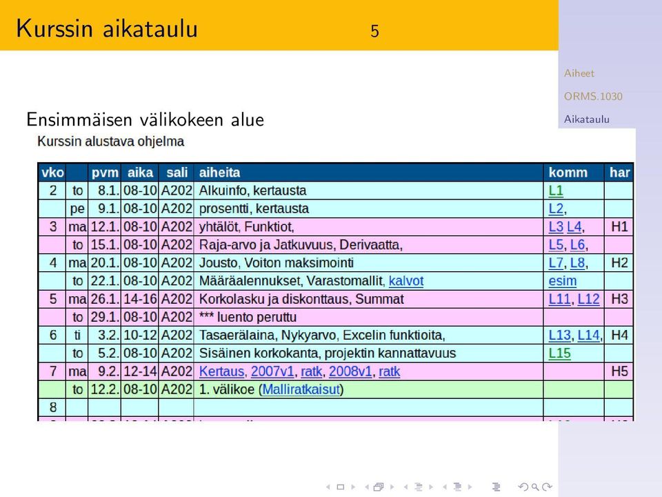Screen dimensions: 662x497
Task: Click the section lines icon
Action: pos(457,487)
